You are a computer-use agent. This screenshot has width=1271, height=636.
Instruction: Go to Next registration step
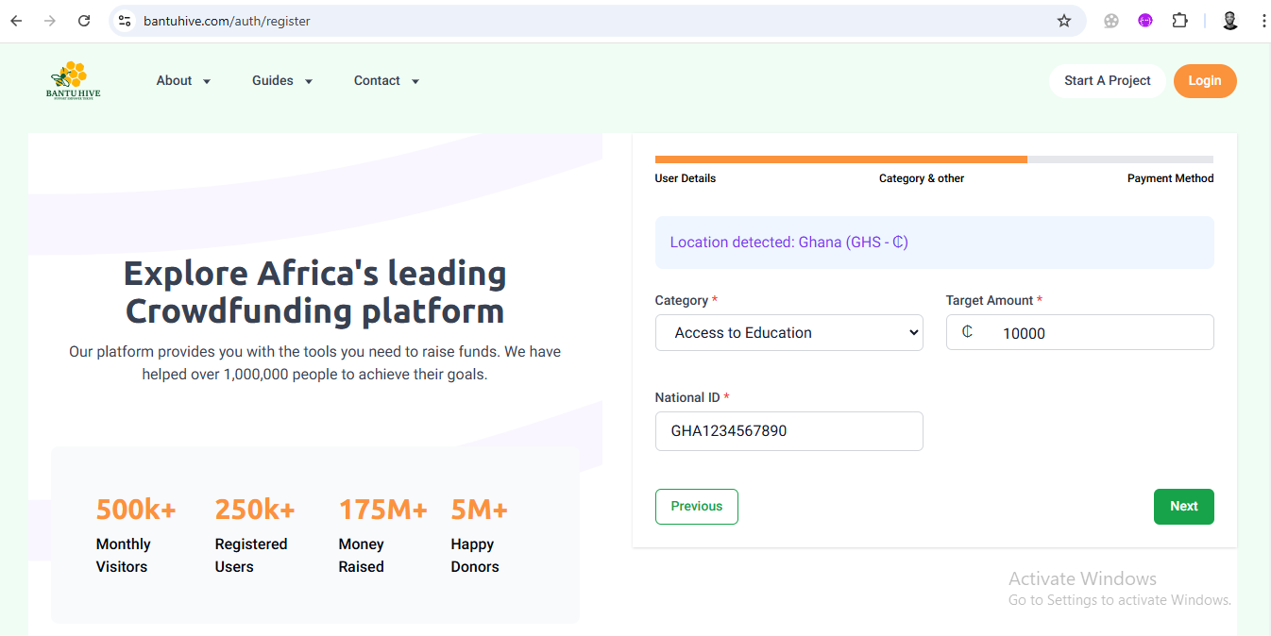coord(1183,507)
